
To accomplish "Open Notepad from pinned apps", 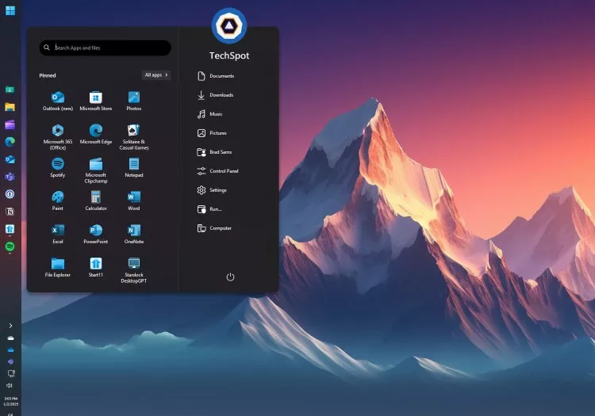I will click(134, 167).
